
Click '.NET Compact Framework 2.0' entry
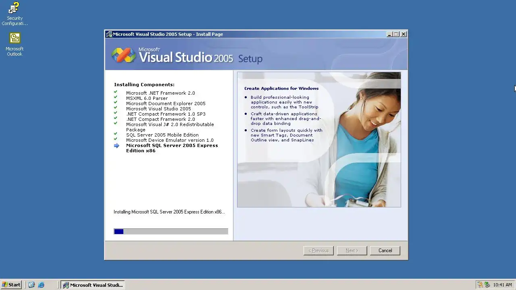click(160, 119)
